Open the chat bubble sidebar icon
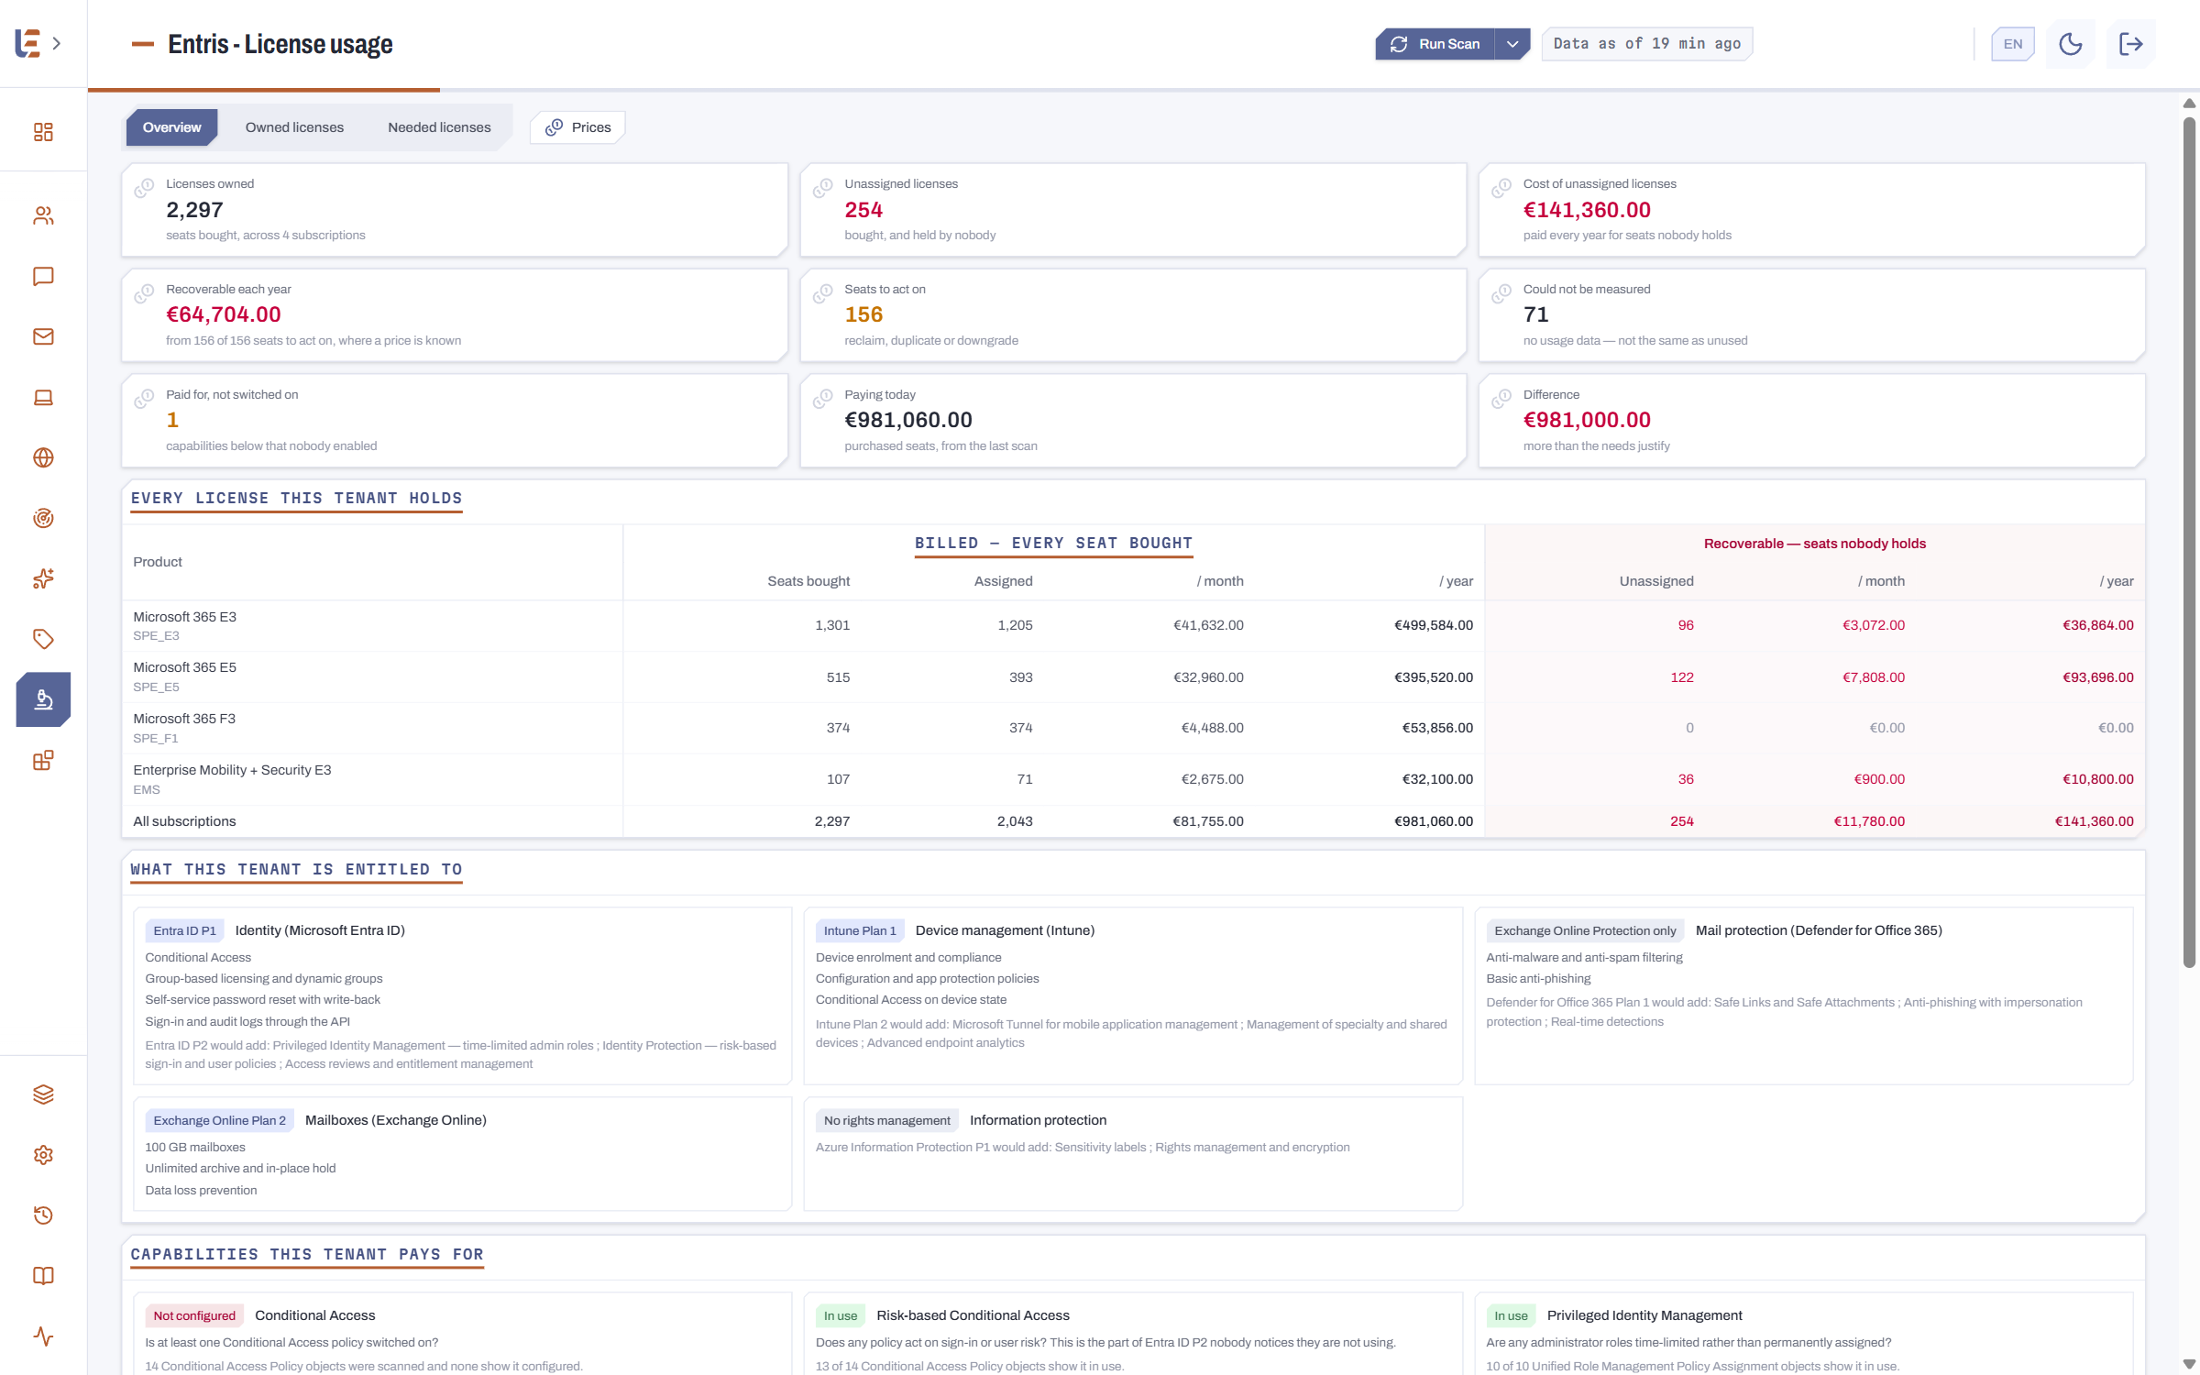 point(43,276)
